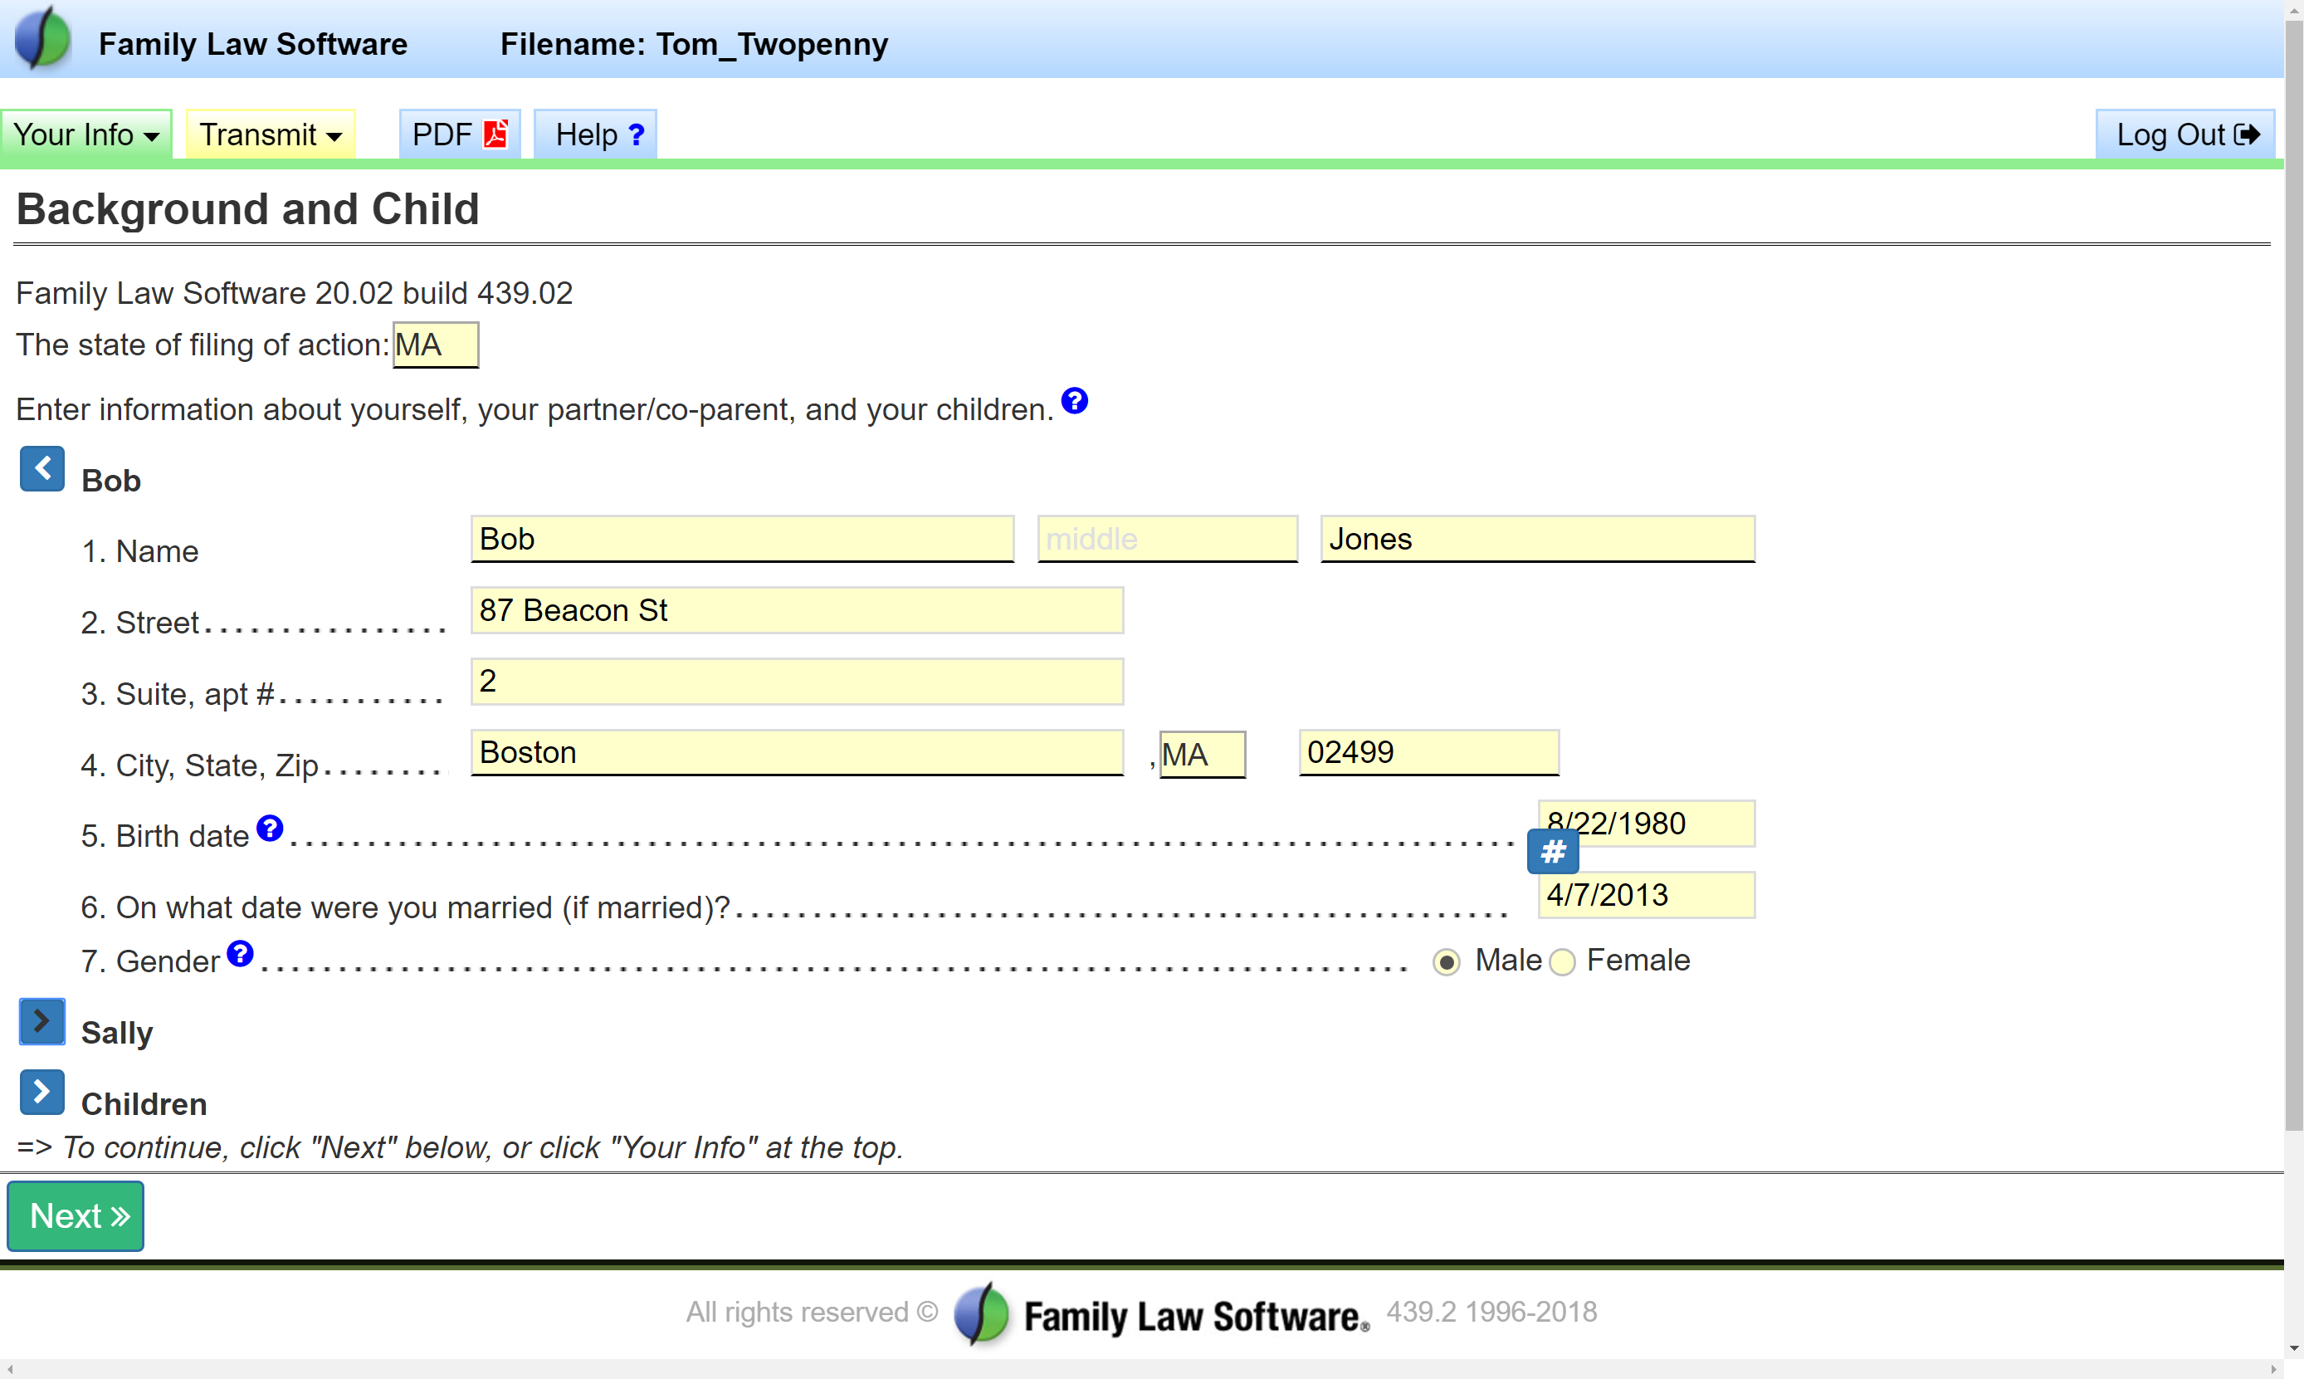Expand the Children section

[x=41, y=1092]
